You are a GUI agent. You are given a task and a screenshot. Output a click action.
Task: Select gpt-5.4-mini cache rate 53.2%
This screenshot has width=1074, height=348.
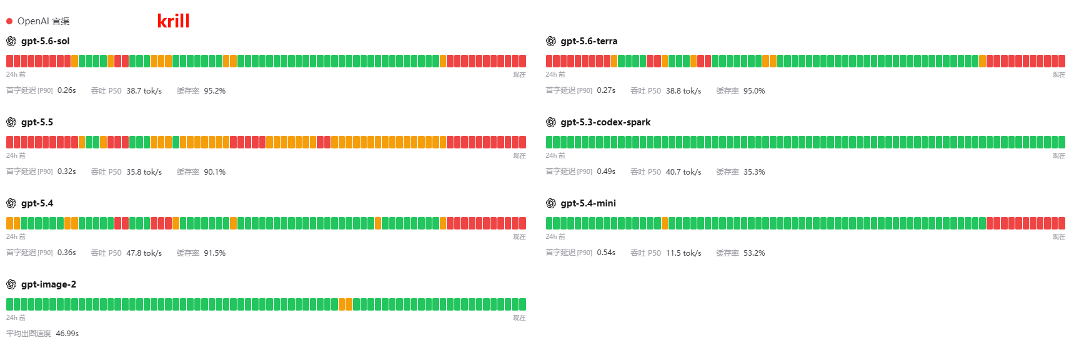coord(754,253)
